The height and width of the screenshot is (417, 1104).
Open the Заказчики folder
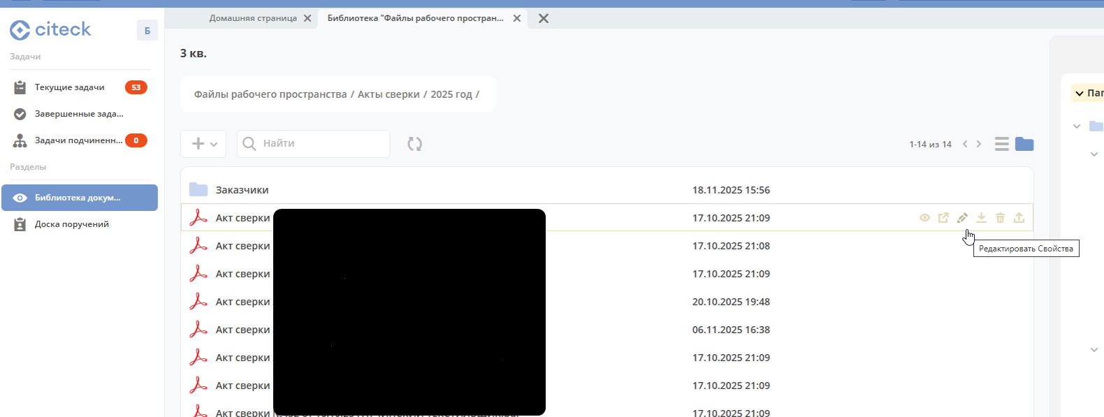pyautogui.click(x=242, y=190)
